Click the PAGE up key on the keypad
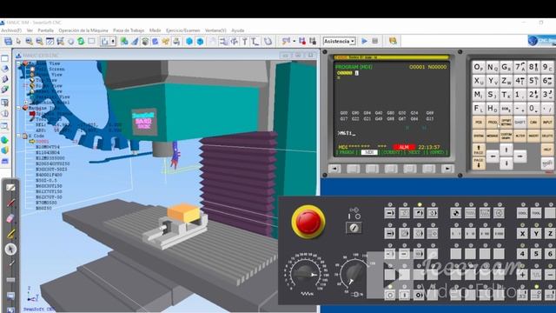This screenshot has width=556, height=313. tap(479, 150)
